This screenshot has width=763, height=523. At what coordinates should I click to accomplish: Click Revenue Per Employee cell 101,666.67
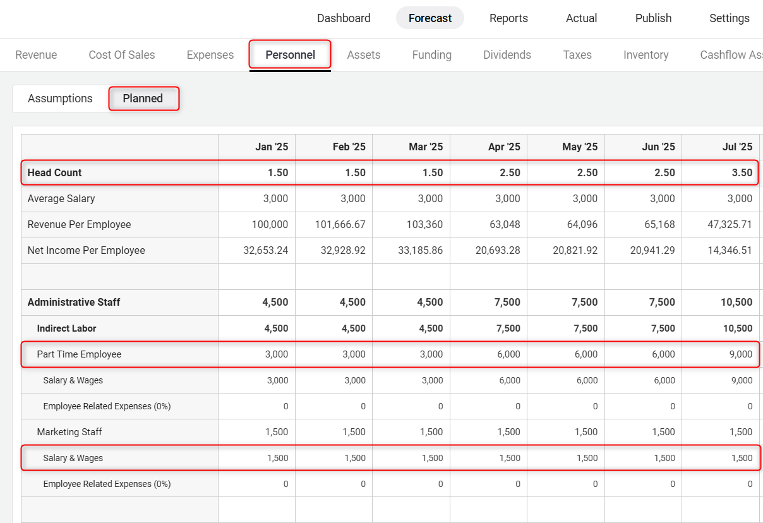tap(340, 224)
